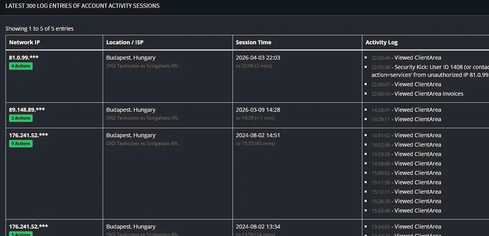The height and width of the screenshot is (236, 489).
Task: Click the ISP name "DIGI Tavkozlesi es Szolgaltato Kft."
Action: 142,65
